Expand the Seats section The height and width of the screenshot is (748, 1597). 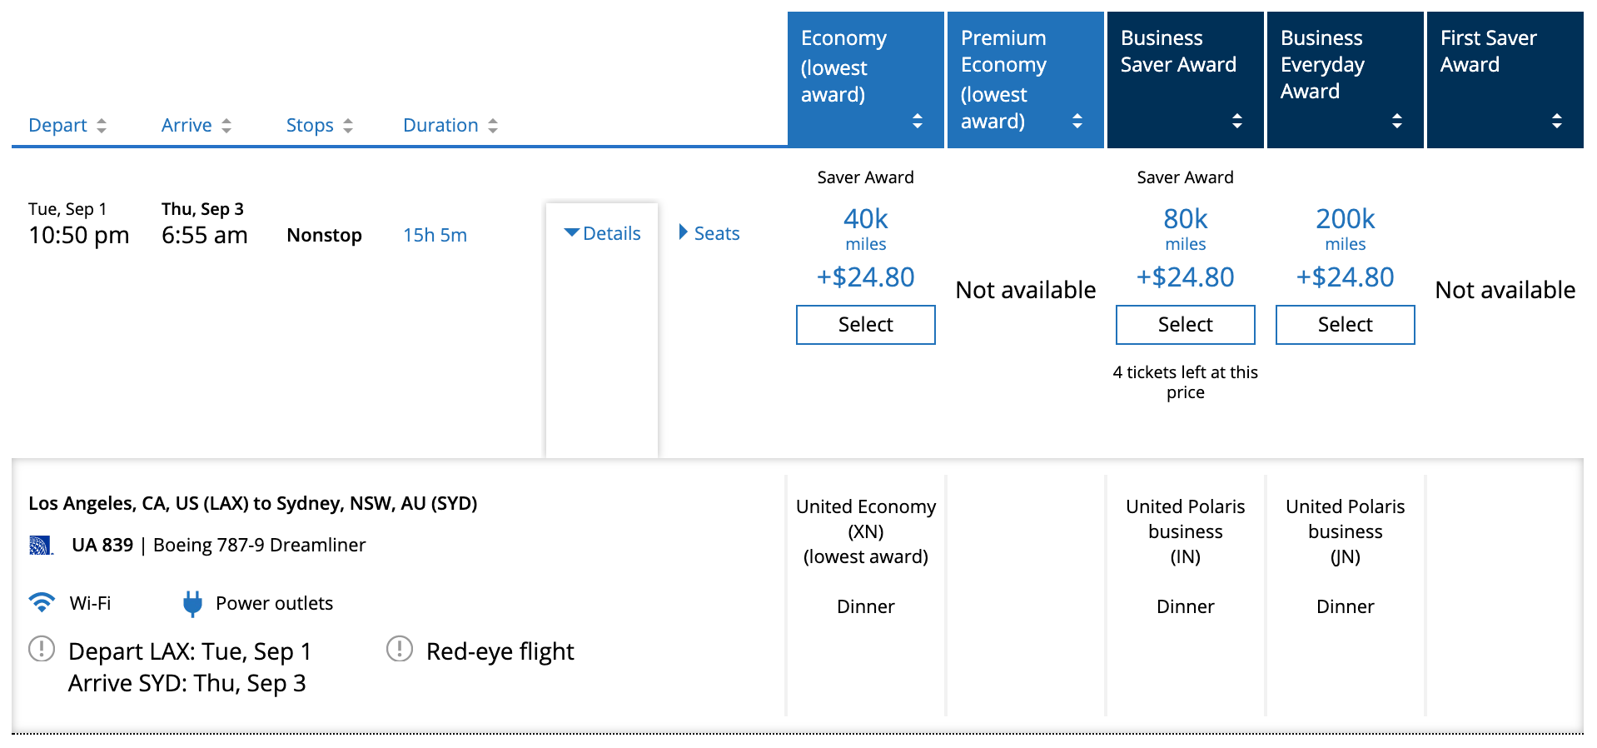click(709, 234)
